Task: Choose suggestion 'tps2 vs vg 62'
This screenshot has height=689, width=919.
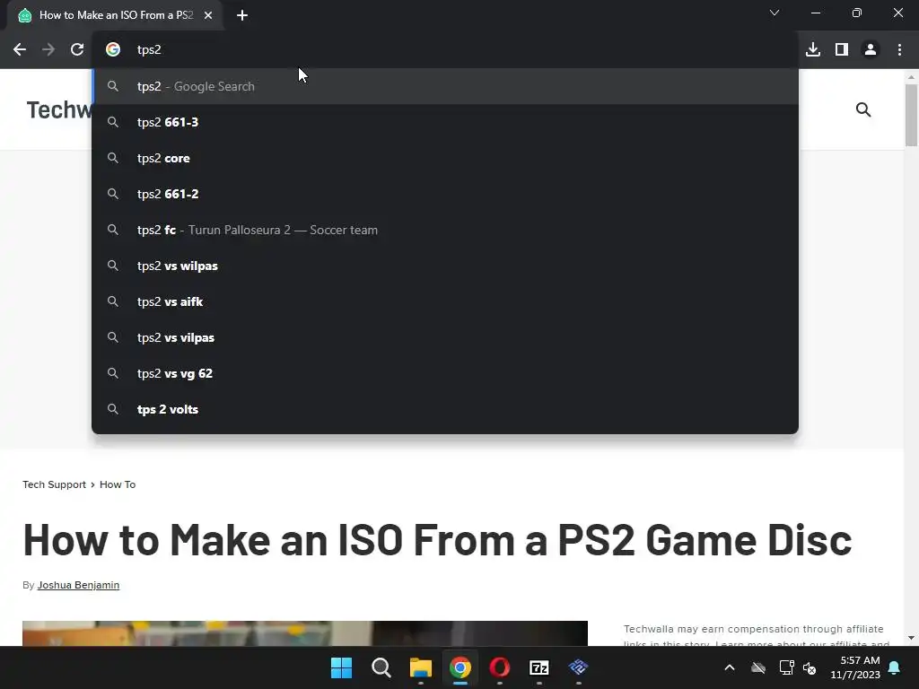Action: tap(445, 374)
